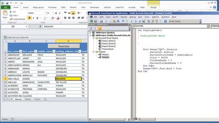219x123 pixels.
Task: Toggle Align Text Left
Action: tap(65, 18)
